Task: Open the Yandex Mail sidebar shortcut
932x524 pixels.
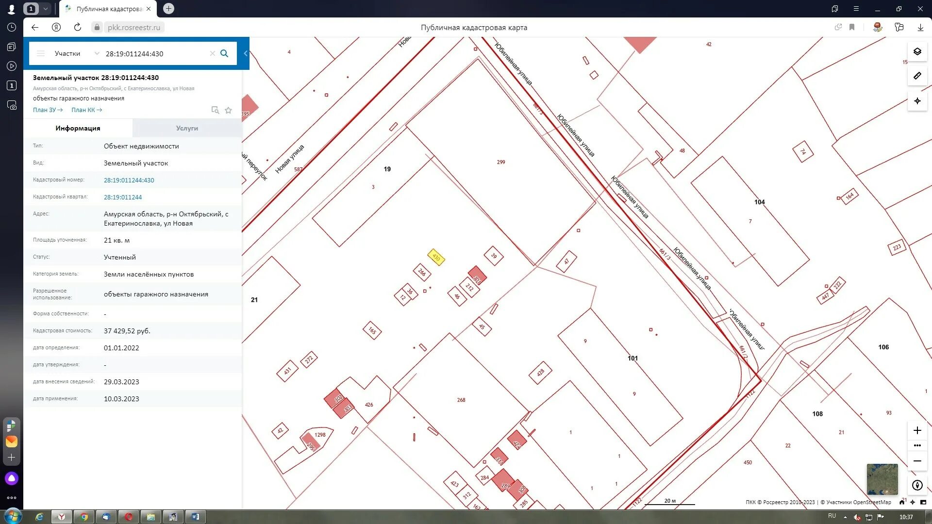Action: (x=12, y=441)
